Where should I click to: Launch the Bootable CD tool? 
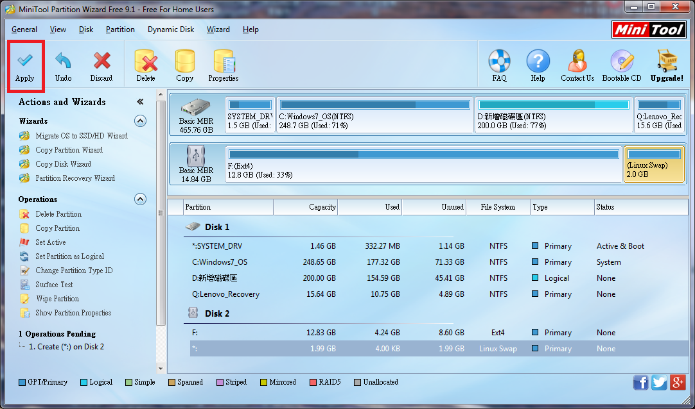tap(622, 66)
